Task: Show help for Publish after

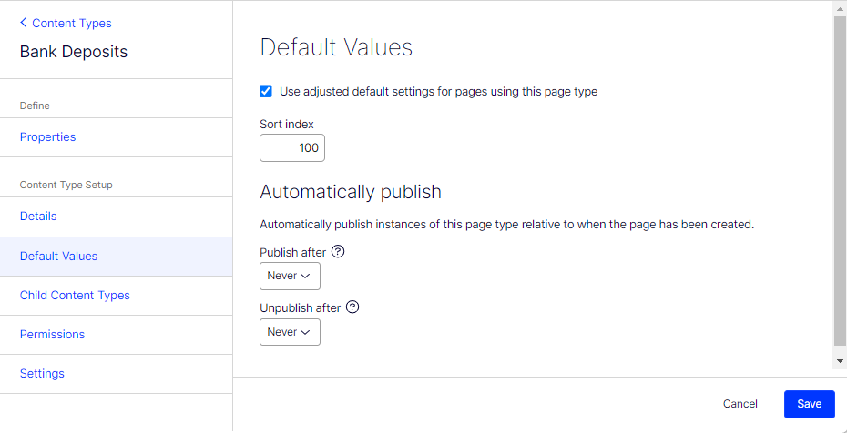Action: [x=338, y=251]
